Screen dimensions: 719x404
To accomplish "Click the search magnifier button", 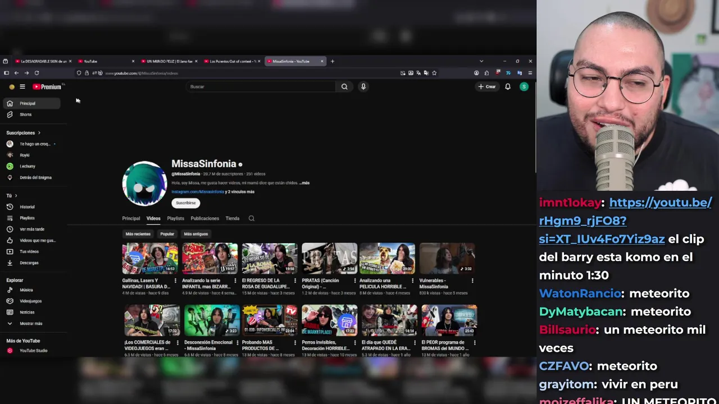I will [344, 86].
